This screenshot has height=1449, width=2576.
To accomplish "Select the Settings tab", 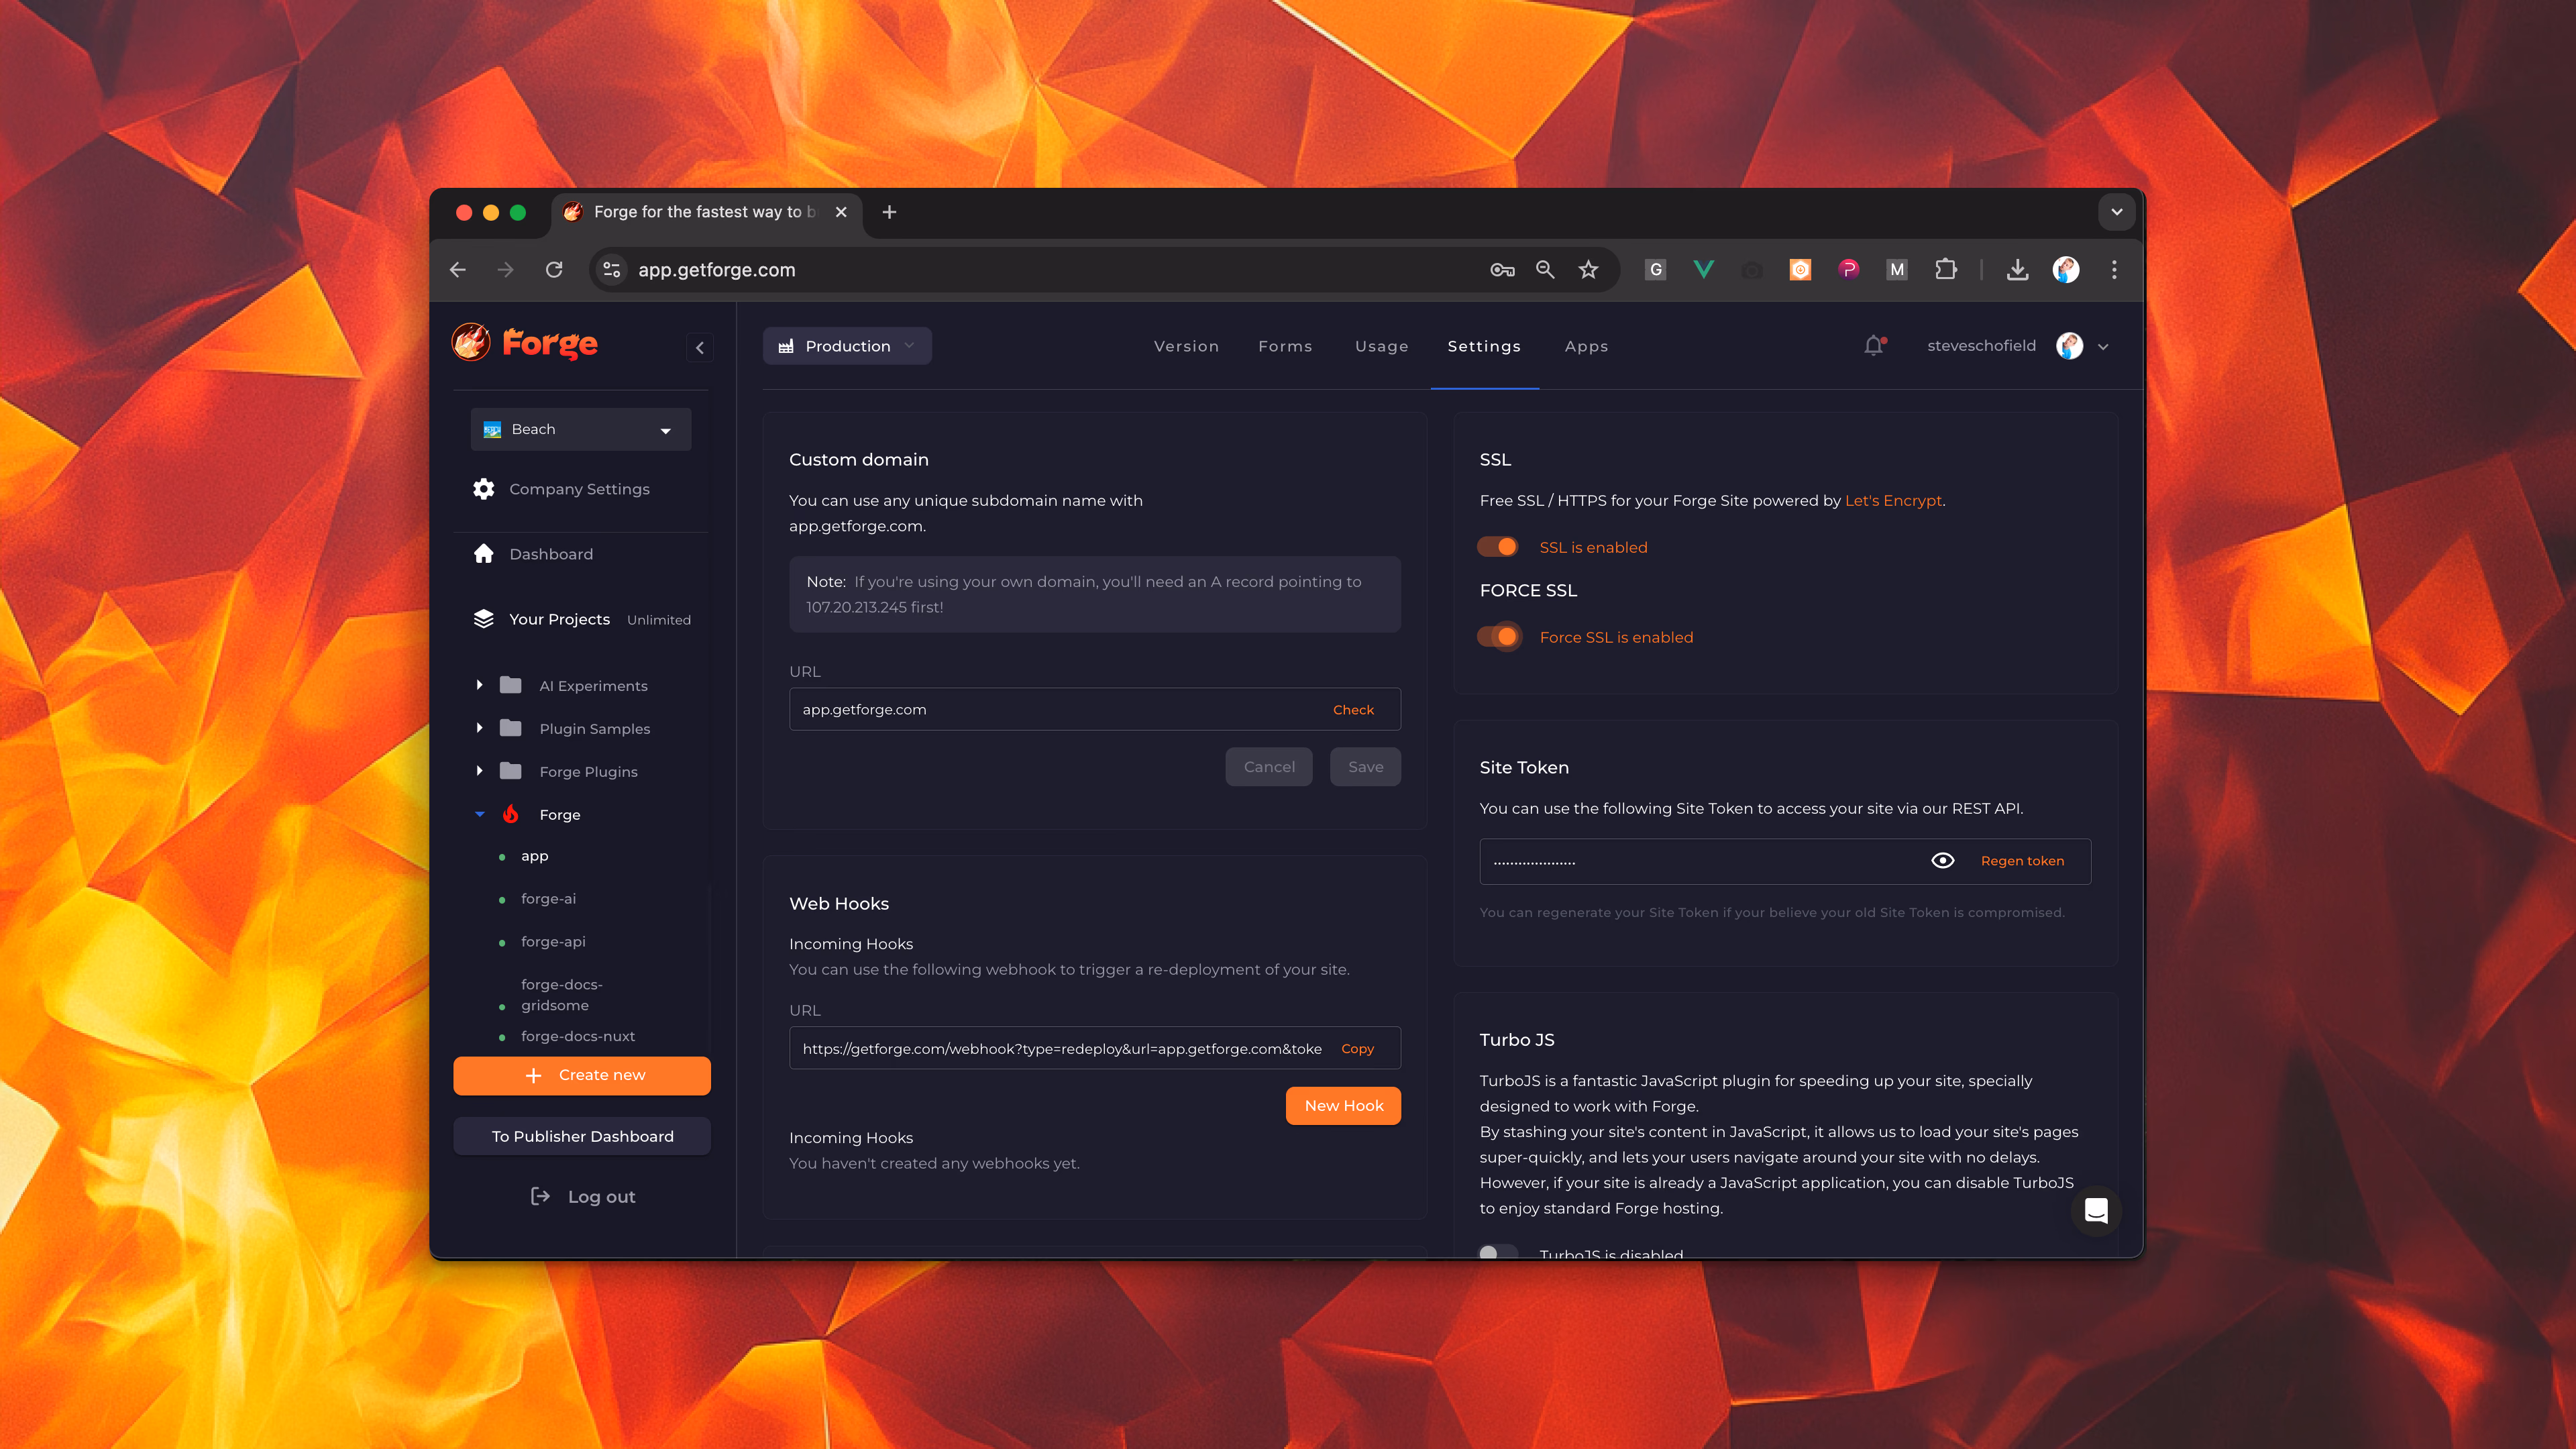I will click(x=1484, y=346).
